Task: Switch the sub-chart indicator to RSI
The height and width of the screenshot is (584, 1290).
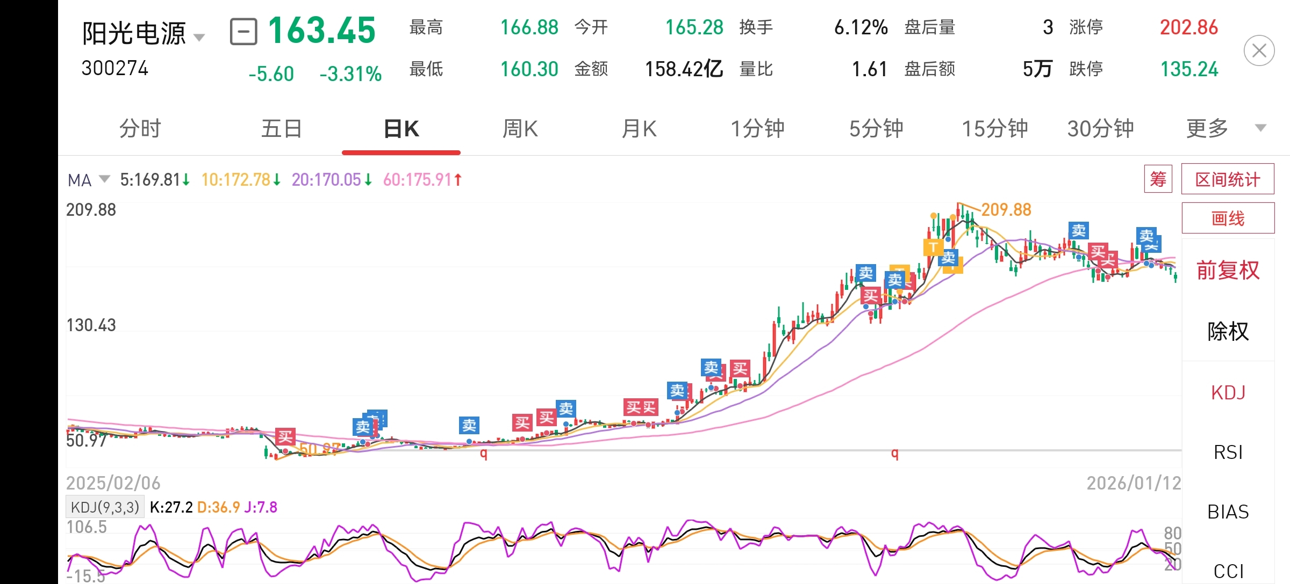Action: pyautogui.click(x=1228, y=452)
